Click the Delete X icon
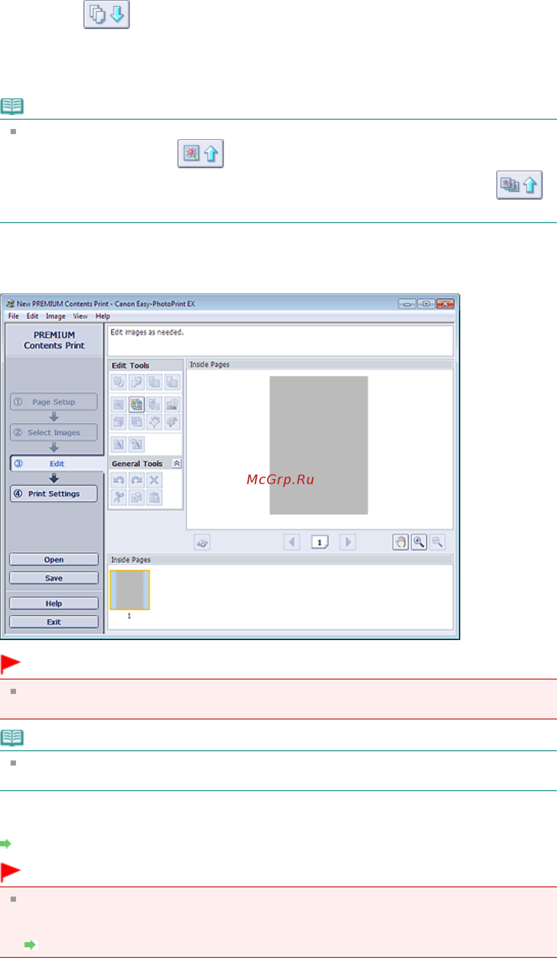 click(154, 480)
